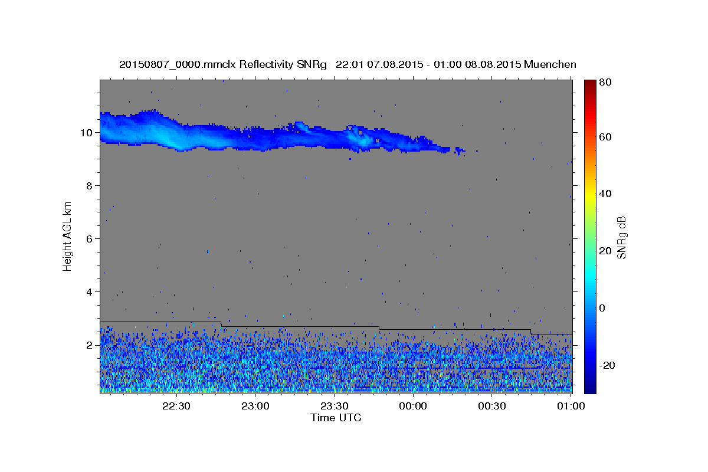This screenshot has width=708, height=472.
Task: Click the colorbar value 20
Action: pyautogui.click(x=605, y=251)
